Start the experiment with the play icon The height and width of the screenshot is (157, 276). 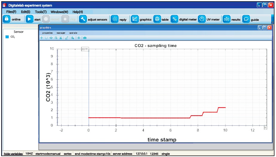(29, 19)
